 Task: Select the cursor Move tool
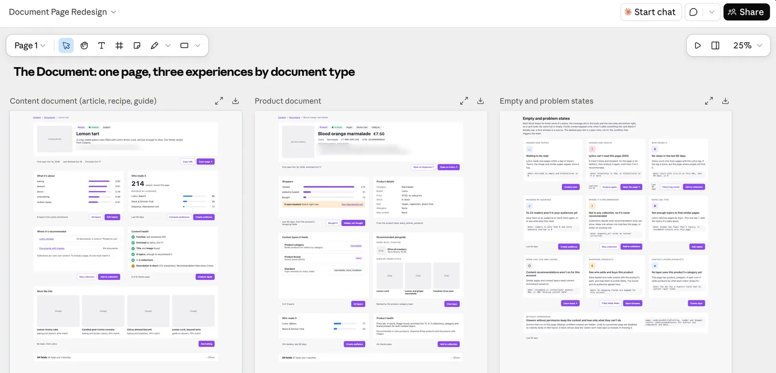pos(66,46)
